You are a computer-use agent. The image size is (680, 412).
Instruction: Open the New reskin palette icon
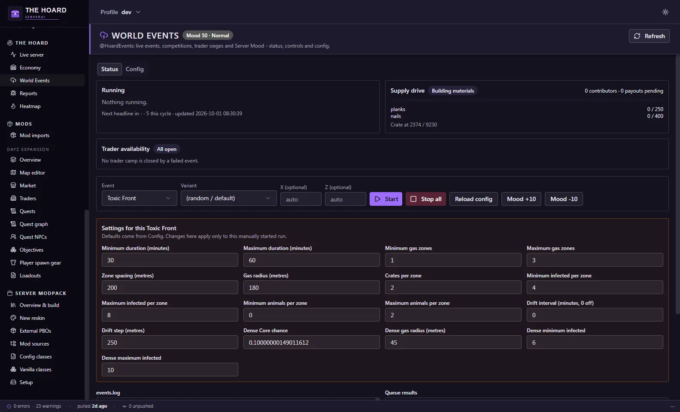point(13,318)
